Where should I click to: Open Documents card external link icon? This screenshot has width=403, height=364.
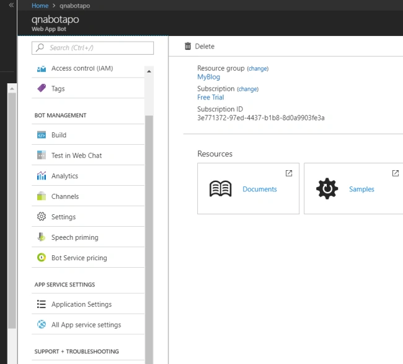point(289,173)
